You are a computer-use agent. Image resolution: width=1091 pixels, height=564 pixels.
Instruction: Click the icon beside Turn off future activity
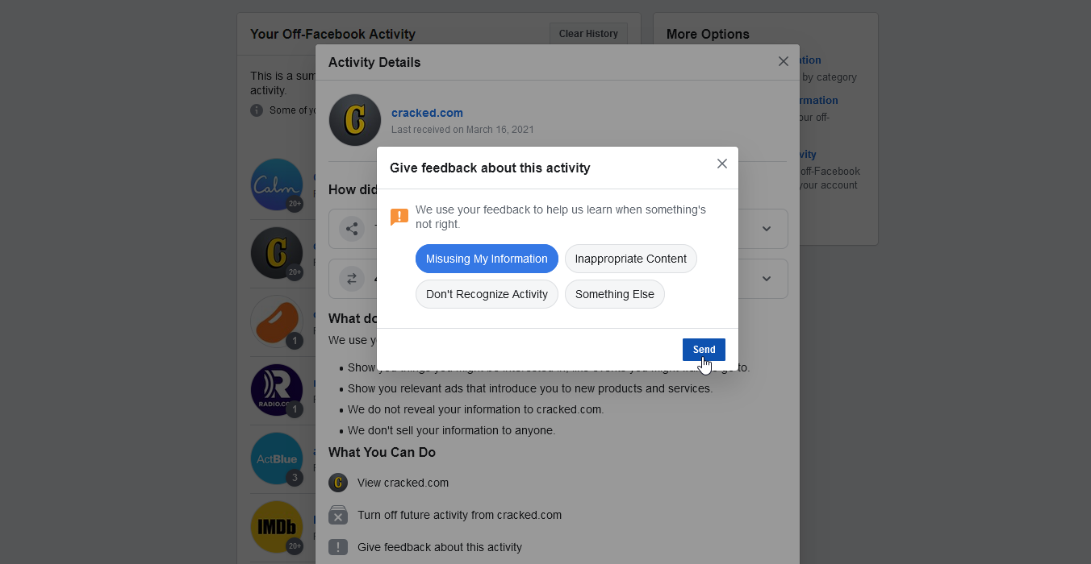[338, 515]
